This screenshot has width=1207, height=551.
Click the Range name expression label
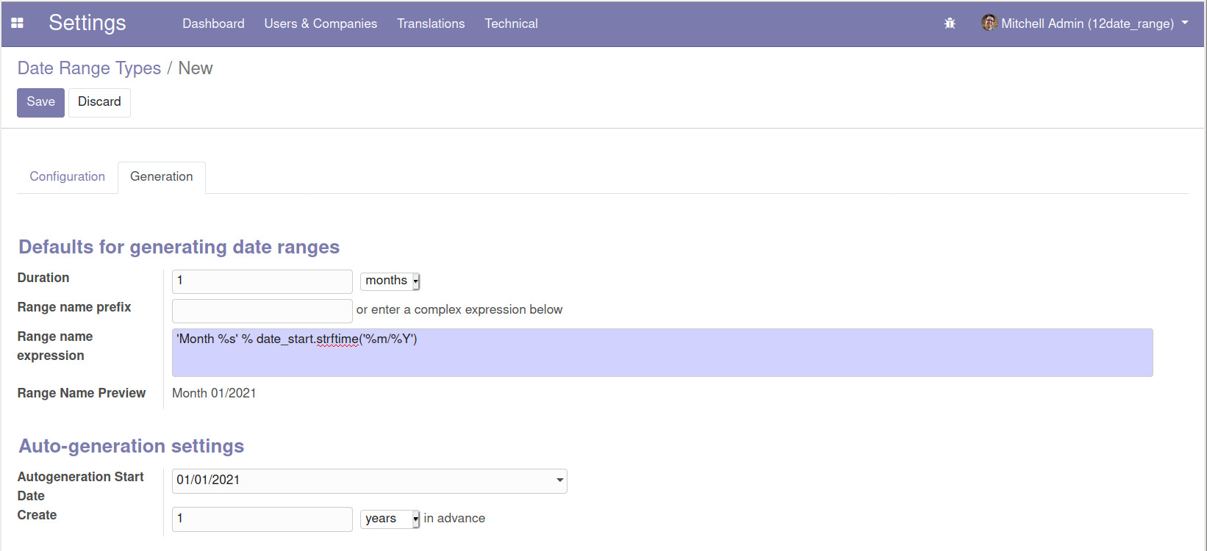(55, 346)
